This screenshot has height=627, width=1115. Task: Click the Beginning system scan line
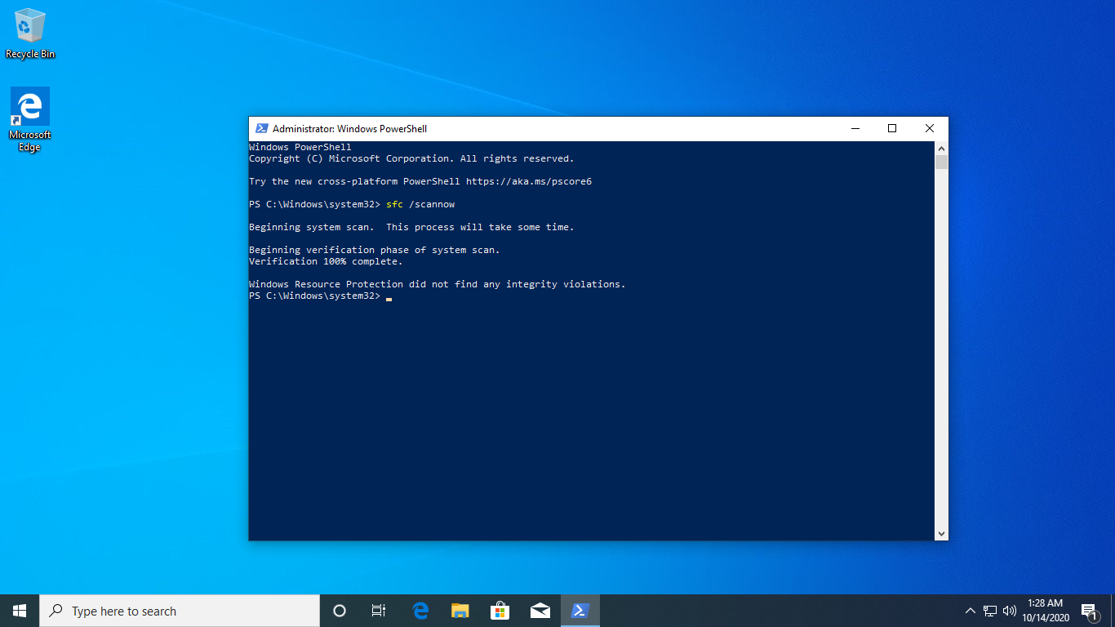pos(411,227)
